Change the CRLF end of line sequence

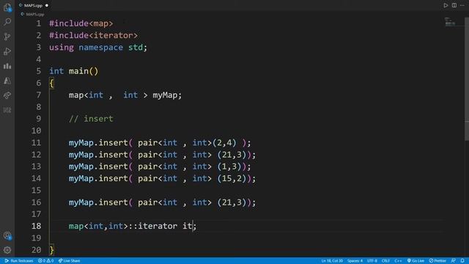pos(385,261)
